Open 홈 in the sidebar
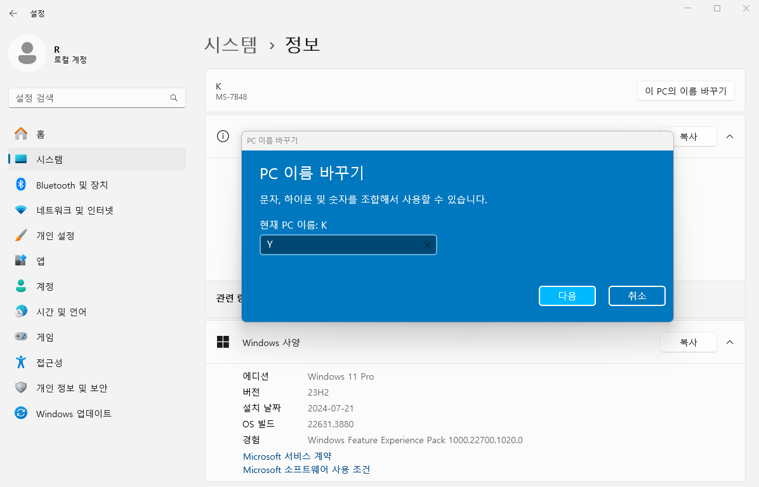This screenshot has width=759, height=487. click(97, 133)
